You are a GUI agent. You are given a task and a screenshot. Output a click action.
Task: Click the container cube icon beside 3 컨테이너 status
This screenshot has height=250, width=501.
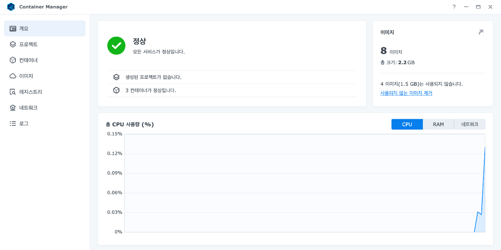pos(116,90)
